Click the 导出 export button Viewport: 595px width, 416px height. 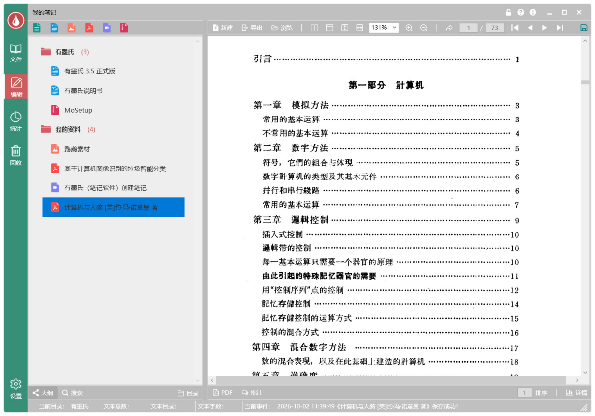pos(252,28)
